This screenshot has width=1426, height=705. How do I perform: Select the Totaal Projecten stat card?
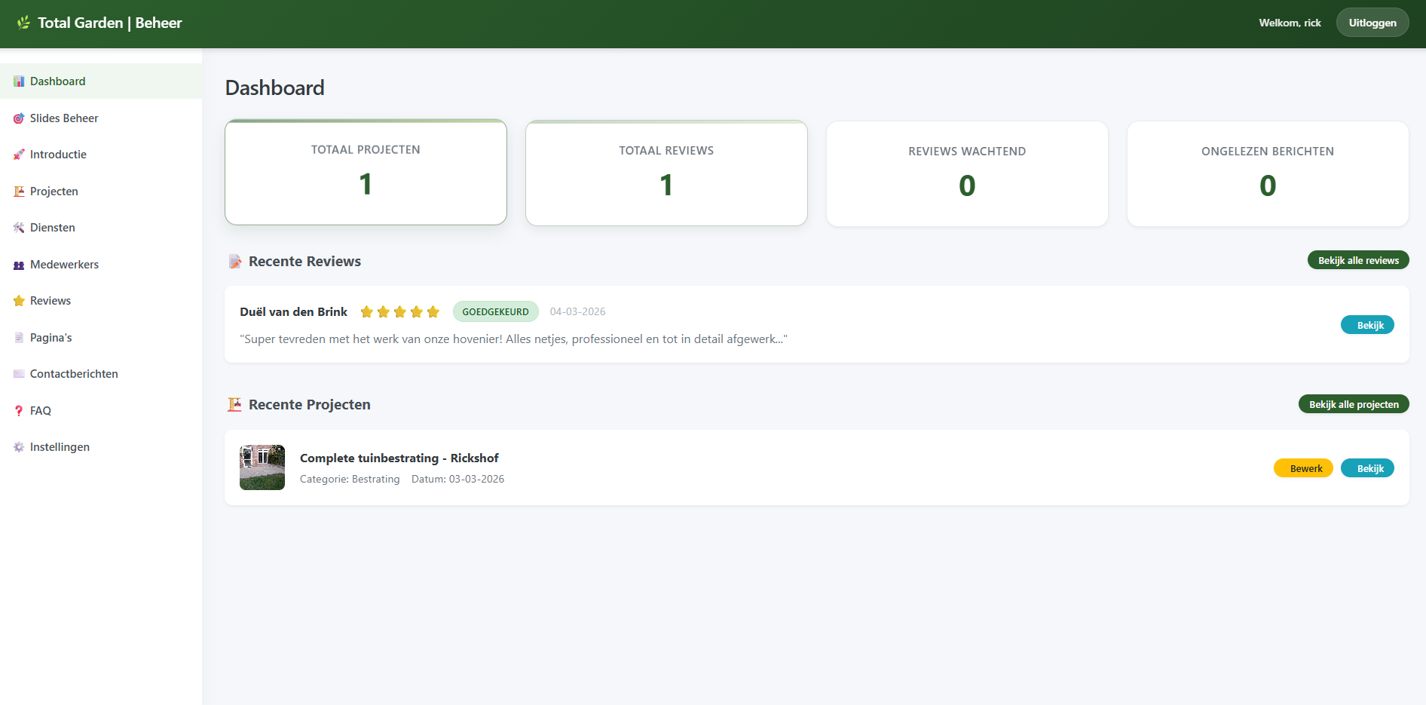coord(366,172)
